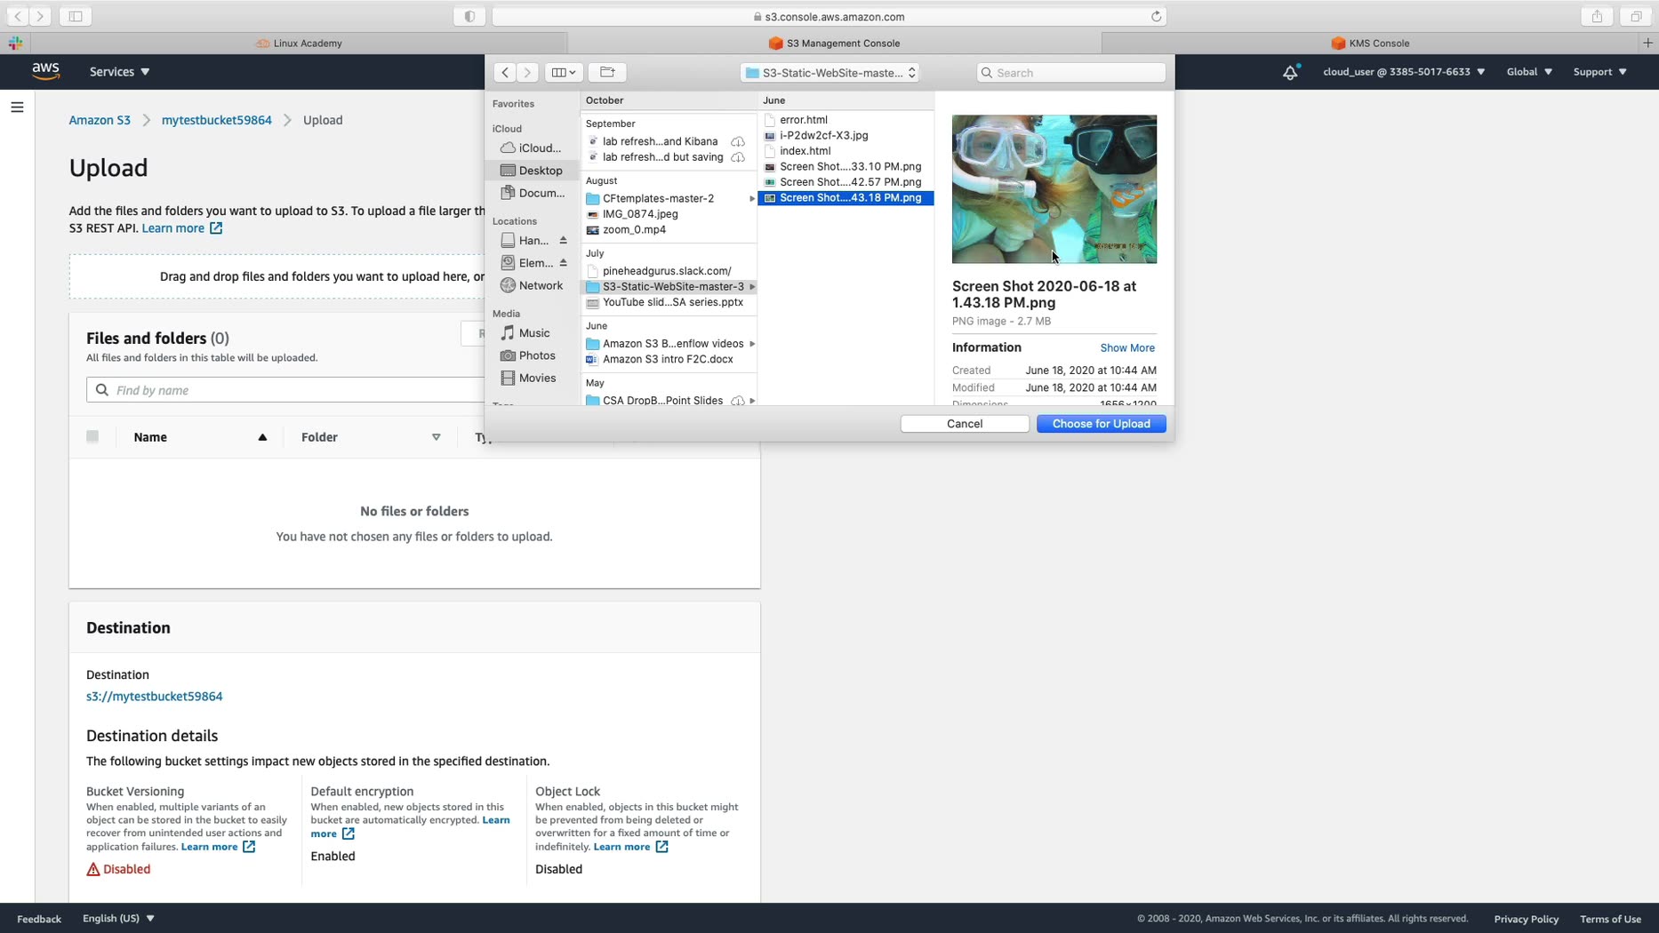The height and width of the screenshot is (933, 1659).
Task: Open the s3://mytestbucket59864 destination link
Action: pos(155,697)
